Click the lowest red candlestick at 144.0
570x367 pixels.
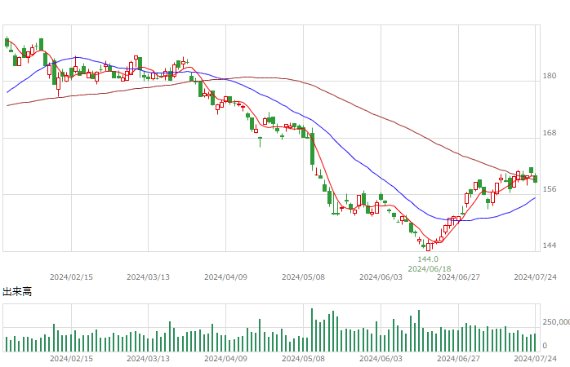pyautogui.click(x=428, y=246)
